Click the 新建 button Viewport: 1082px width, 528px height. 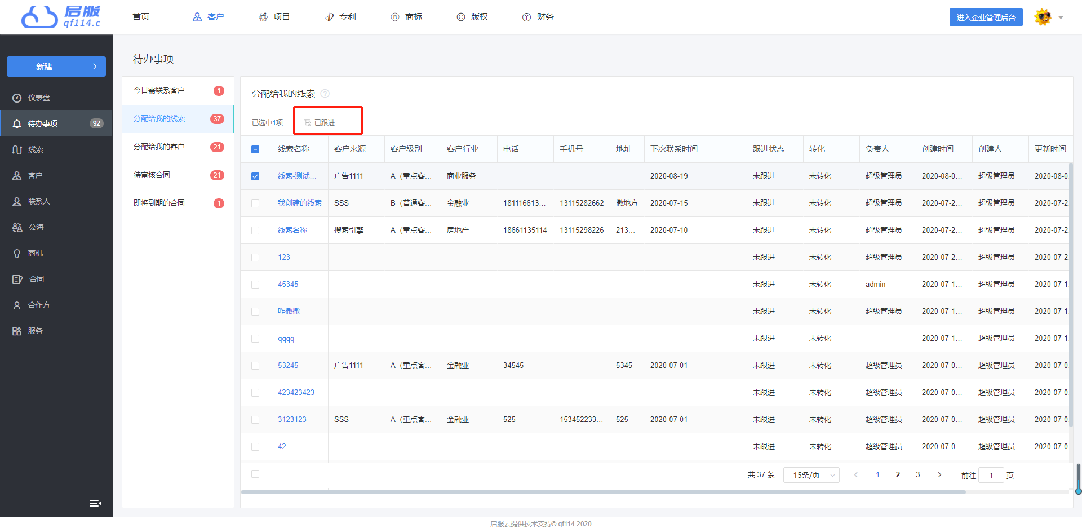pyautogui.click(x=44, y=66)
